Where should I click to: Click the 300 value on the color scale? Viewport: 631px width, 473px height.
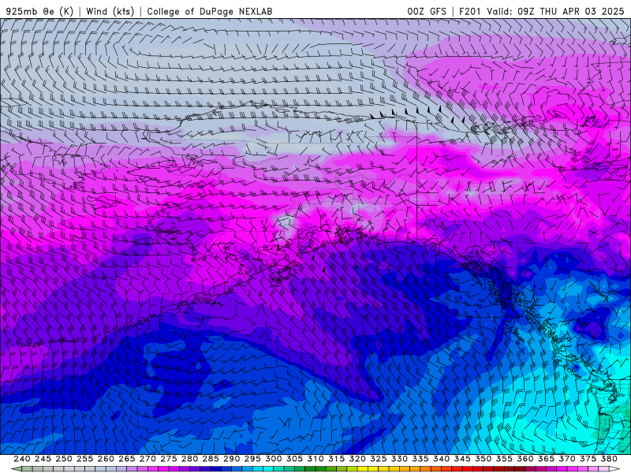[x=273, y=459]
